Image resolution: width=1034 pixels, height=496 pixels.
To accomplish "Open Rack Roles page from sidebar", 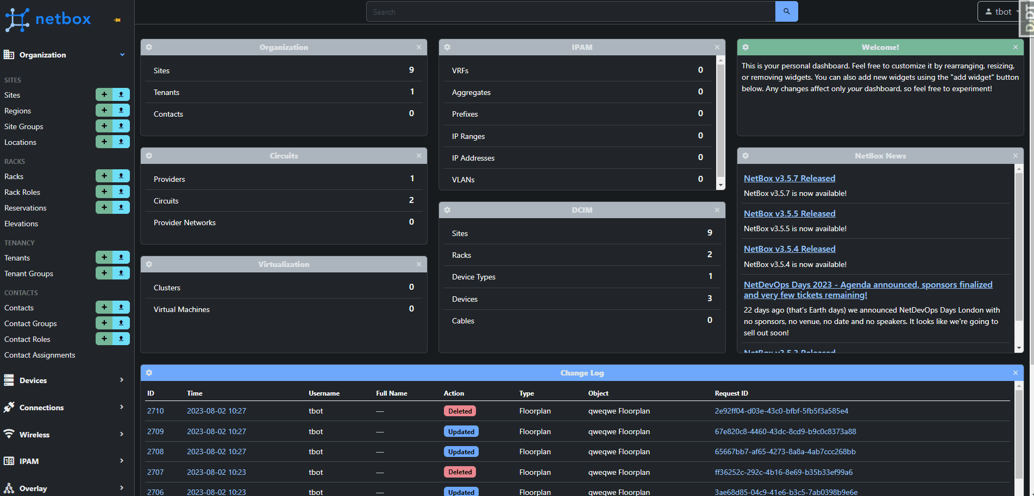I will (22, 192).
